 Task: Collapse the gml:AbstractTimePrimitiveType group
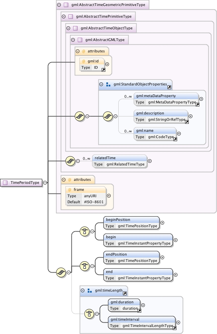(x=63, y=16)
